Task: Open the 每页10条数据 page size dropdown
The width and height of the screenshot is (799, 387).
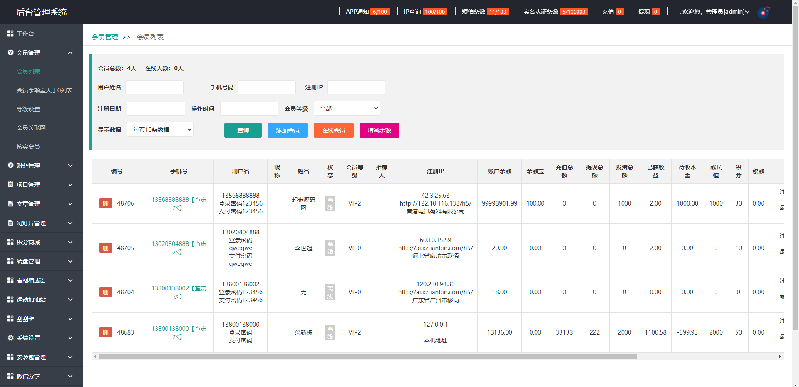Action: point(160,130)
